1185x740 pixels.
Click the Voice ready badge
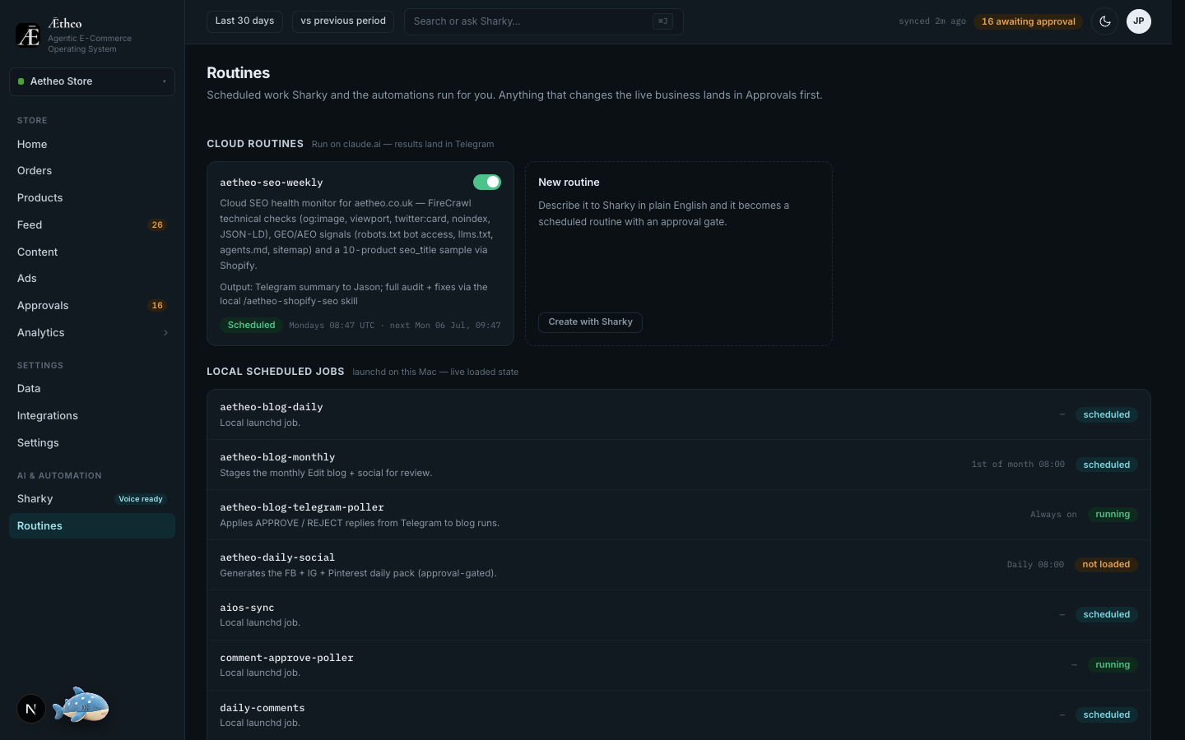[x=141, y=499]
